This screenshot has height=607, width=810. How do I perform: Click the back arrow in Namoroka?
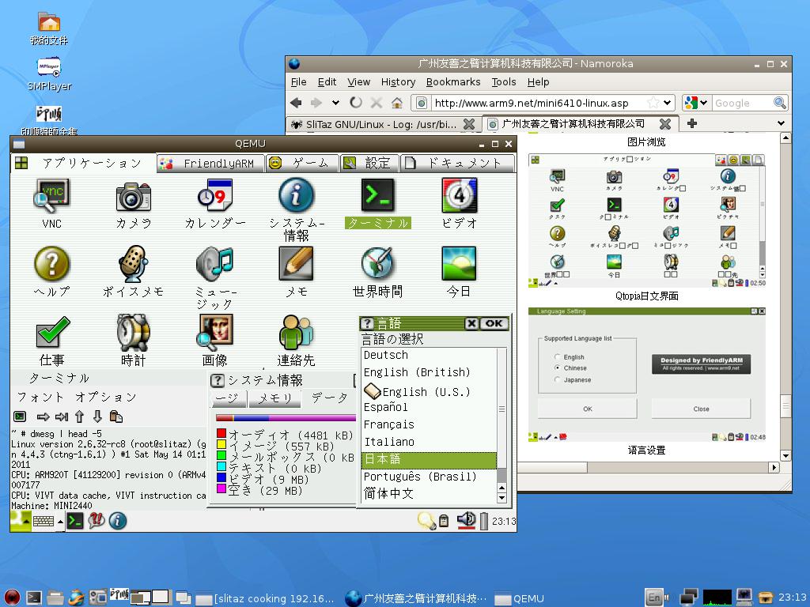[x=296, y=103]
